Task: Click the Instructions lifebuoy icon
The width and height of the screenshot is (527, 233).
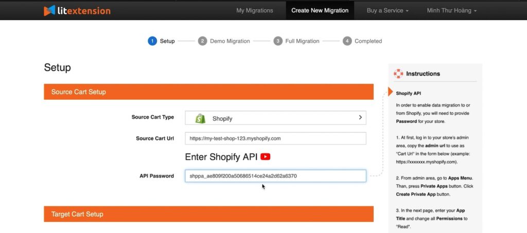Action: pos(398,74)
